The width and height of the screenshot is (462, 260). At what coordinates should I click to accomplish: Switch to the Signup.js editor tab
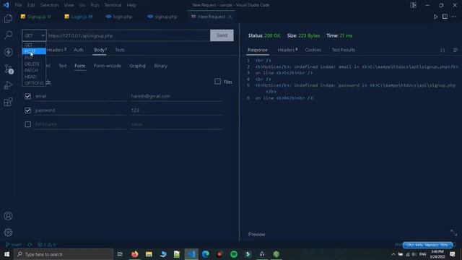pyautogui.click(x=35, y=17)
